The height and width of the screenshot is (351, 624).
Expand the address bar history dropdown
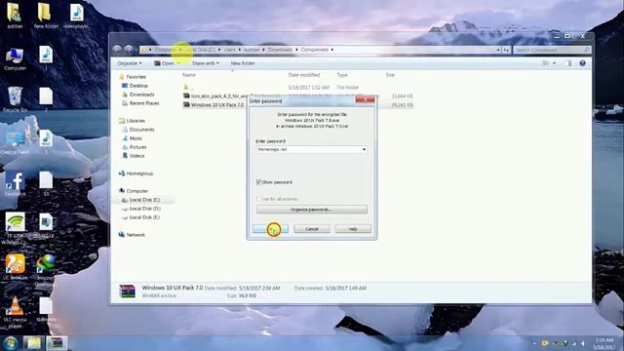point(498,50)
